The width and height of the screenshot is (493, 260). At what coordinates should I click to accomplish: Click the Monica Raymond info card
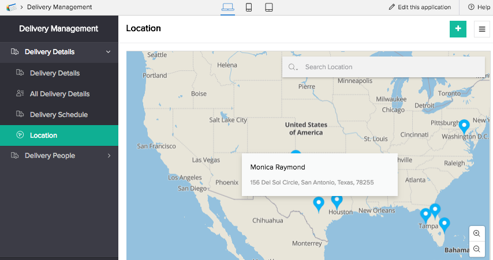(x=319, y=174)
